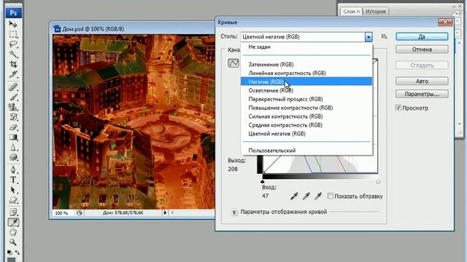Select the Type tool
This screenshot has width=467, height=262.
click(13, 180)
